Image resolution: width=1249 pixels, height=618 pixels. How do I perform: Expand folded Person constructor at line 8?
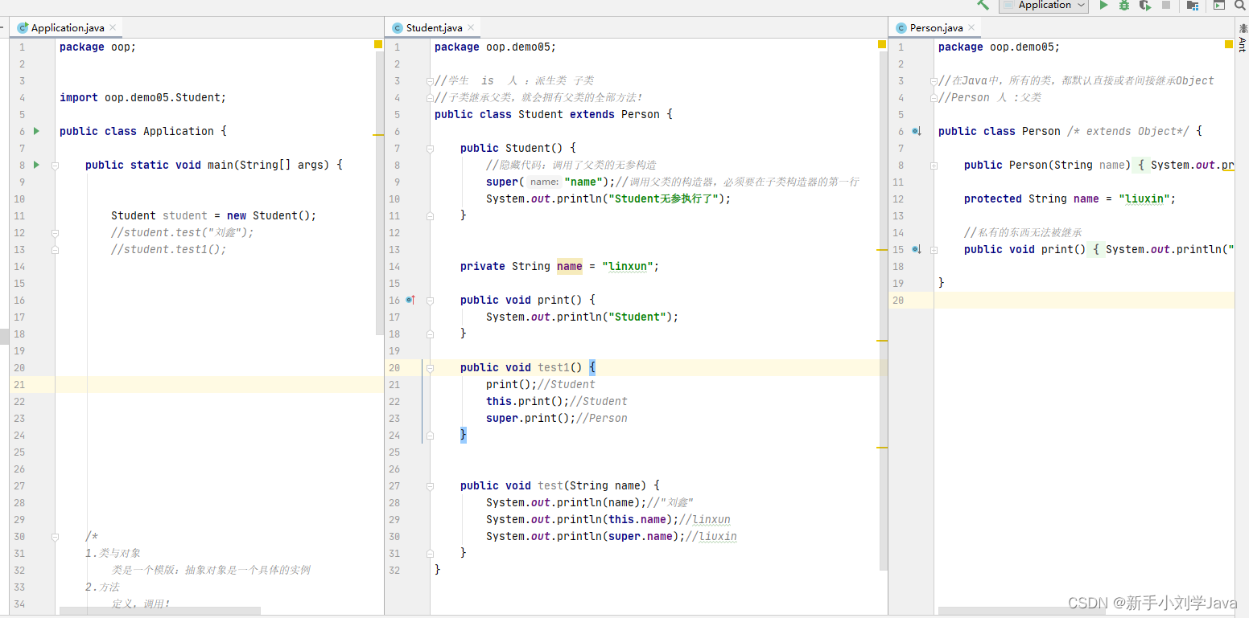934,165
